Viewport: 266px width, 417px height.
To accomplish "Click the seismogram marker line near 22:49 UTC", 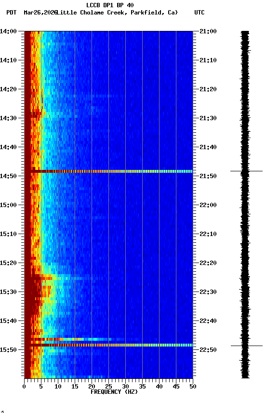I will pos(247,346).
